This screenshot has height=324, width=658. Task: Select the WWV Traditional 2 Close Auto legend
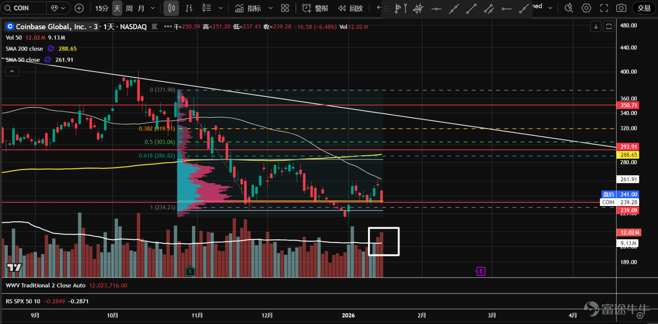46,285
